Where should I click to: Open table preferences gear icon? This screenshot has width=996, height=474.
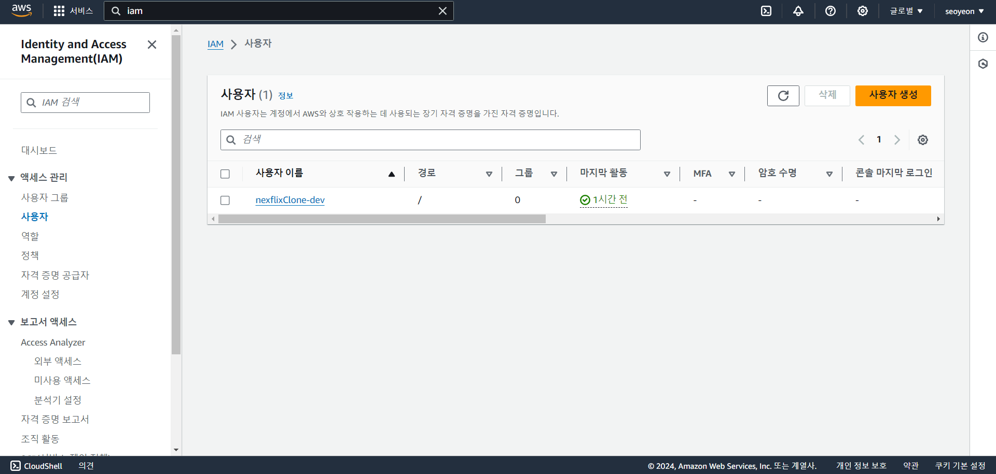923,140
